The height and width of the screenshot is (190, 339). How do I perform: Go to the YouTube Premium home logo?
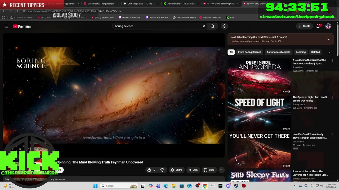pos(22,26)
